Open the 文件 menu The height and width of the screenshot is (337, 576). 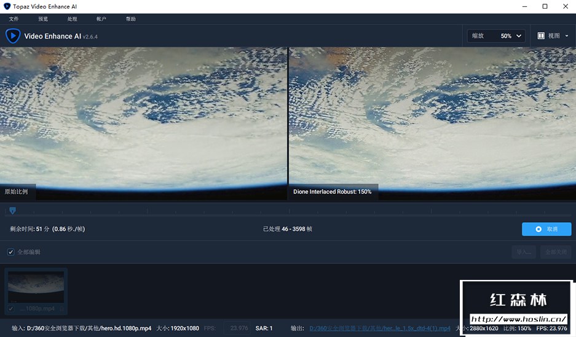(x=14, y=19)
